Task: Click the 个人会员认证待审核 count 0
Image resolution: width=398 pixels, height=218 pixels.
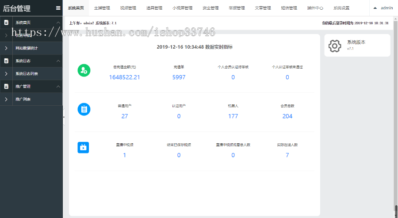Action: pos(233,77)
